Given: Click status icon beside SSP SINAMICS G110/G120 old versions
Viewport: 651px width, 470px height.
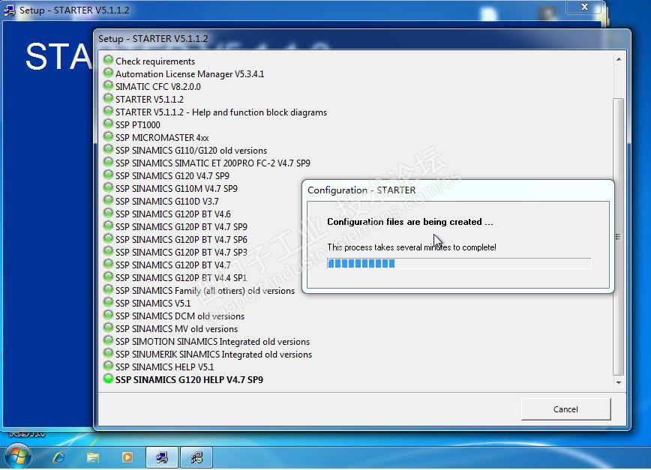Looking at the screenshot, I should (x=108, y=150).
